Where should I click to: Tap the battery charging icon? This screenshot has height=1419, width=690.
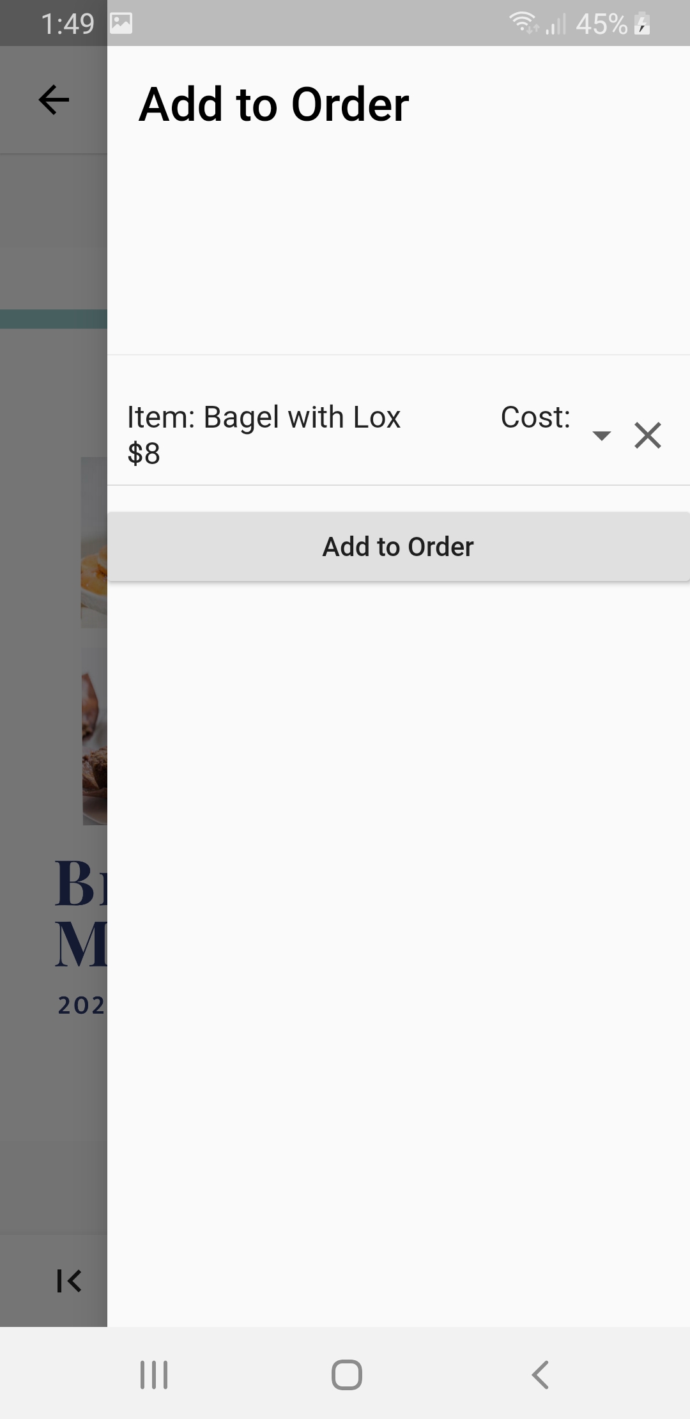pyautogui.click(x=642, y=24)
